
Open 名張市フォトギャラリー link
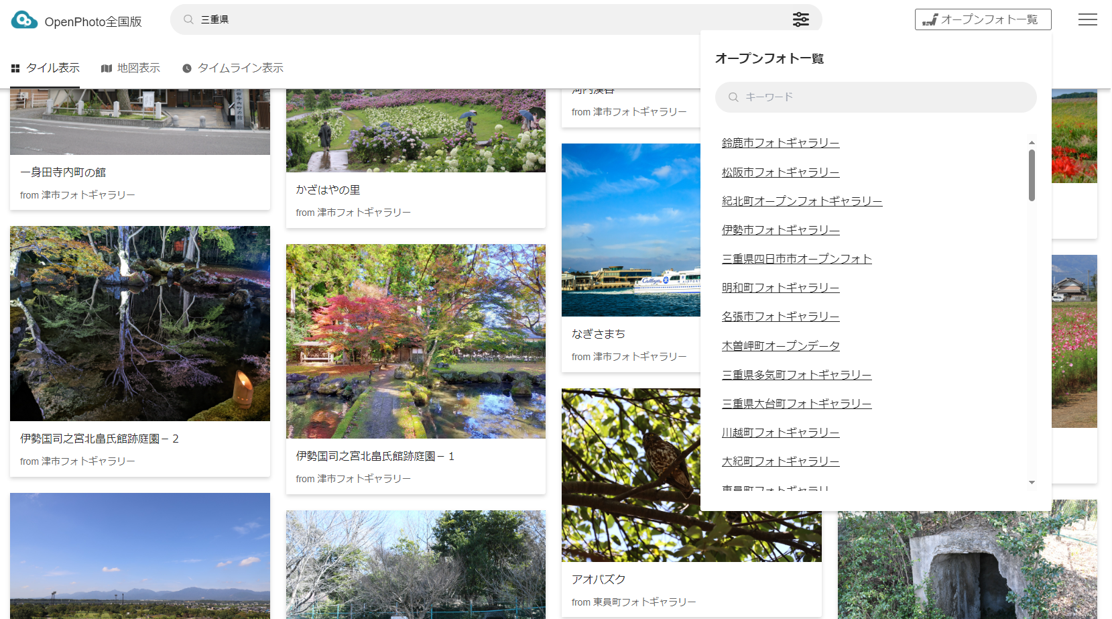click(x=780, y=317)
